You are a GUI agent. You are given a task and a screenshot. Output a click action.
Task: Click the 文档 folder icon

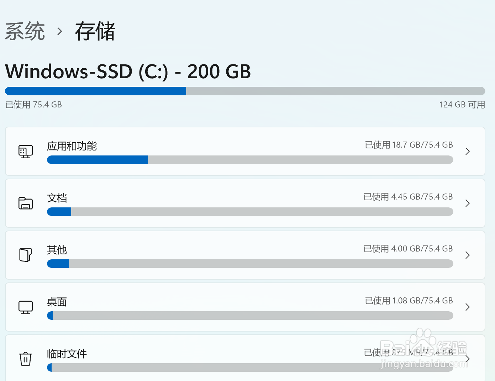[x=25, y=203]
